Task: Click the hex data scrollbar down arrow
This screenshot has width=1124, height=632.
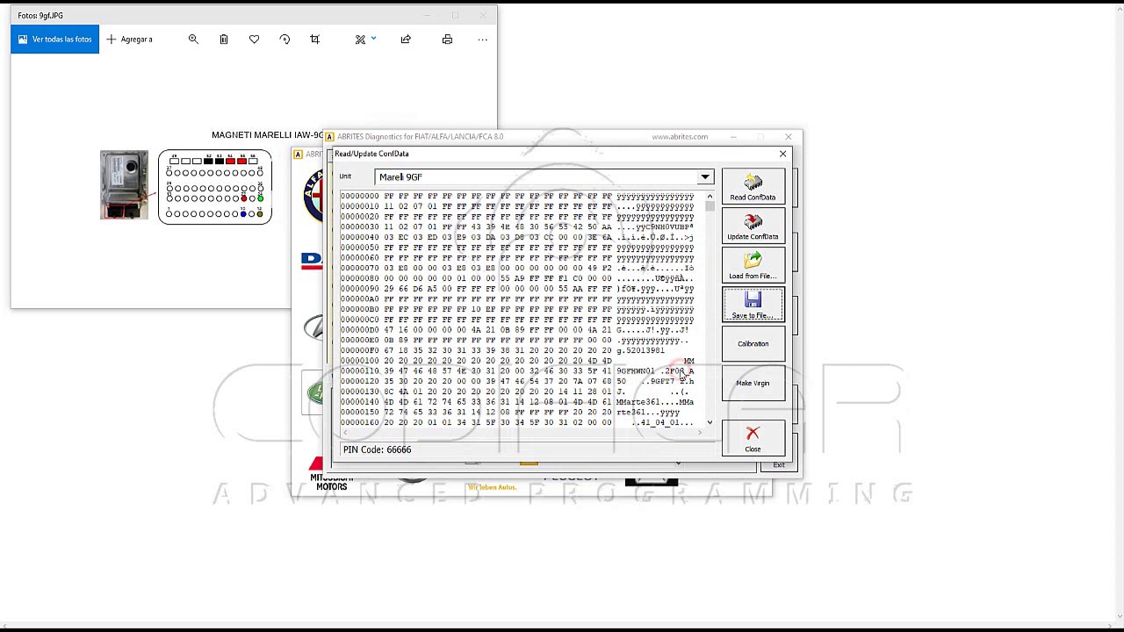Action: tap(710, 422)
